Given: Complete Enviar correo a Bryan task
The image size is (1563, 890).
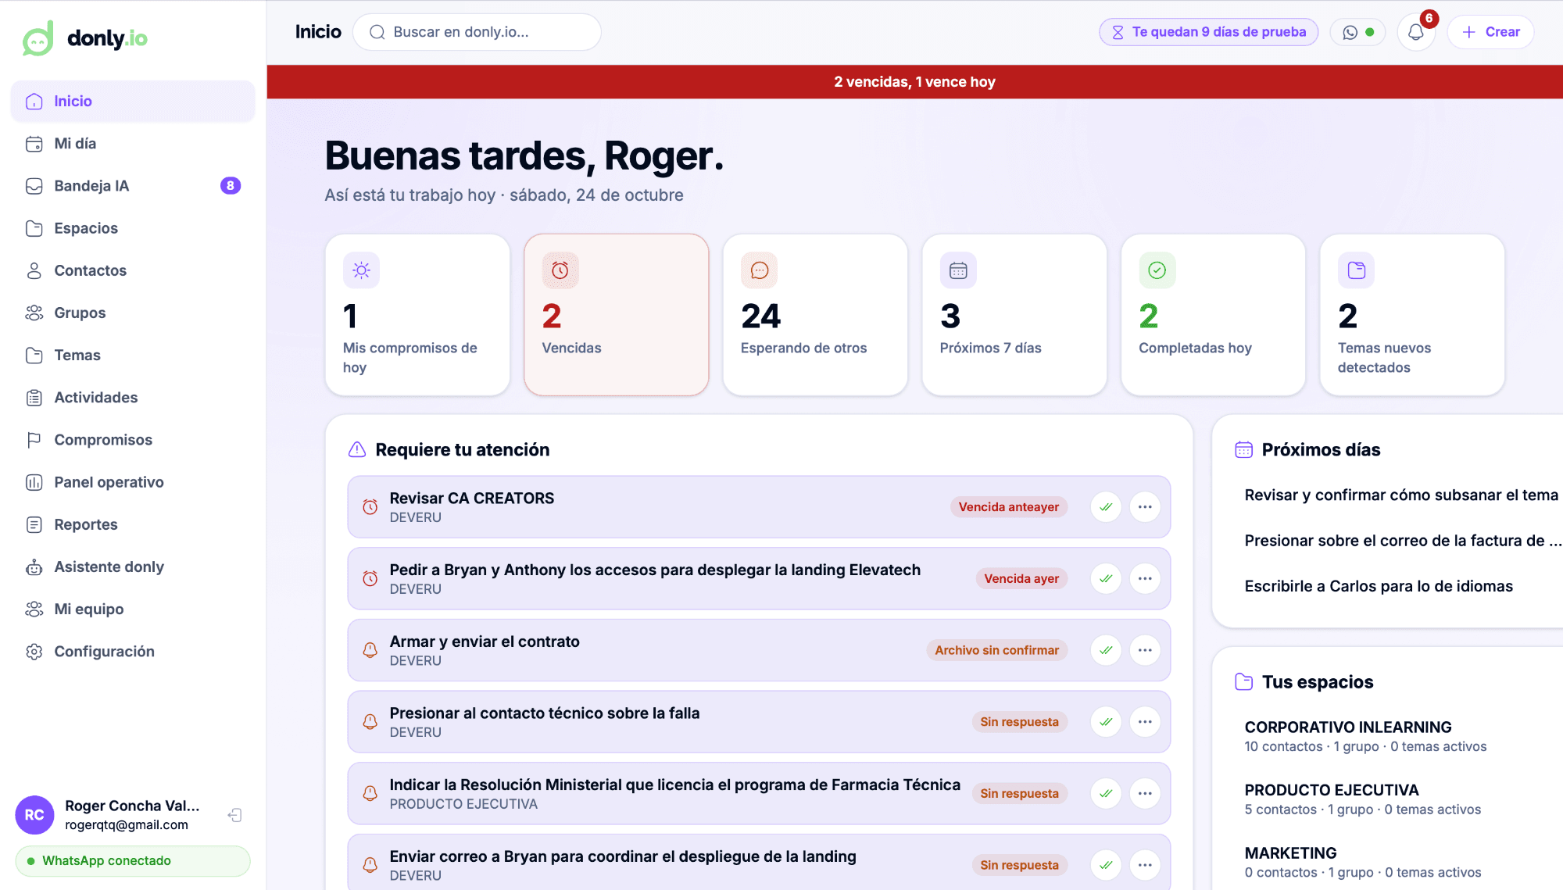Looking at the screenshot, I should coord(1106,865).
